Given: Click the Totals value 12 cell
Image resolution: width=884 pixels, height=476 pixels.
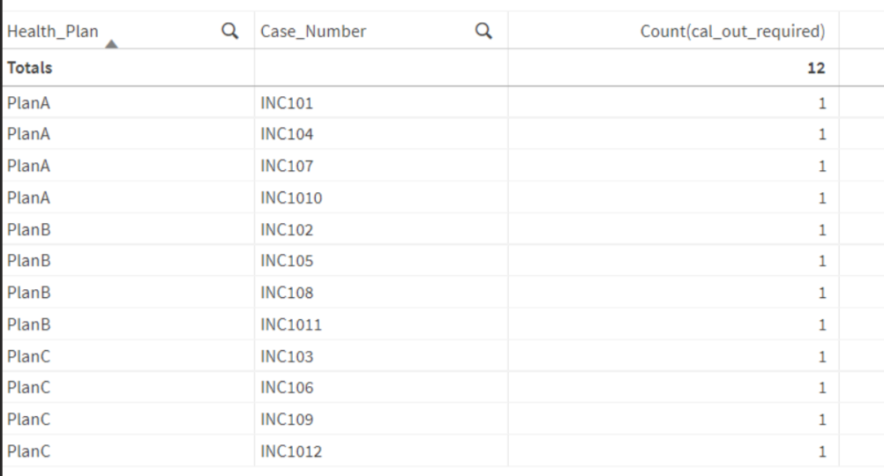Looking at the screenshot, I should (x=816, y=68).
